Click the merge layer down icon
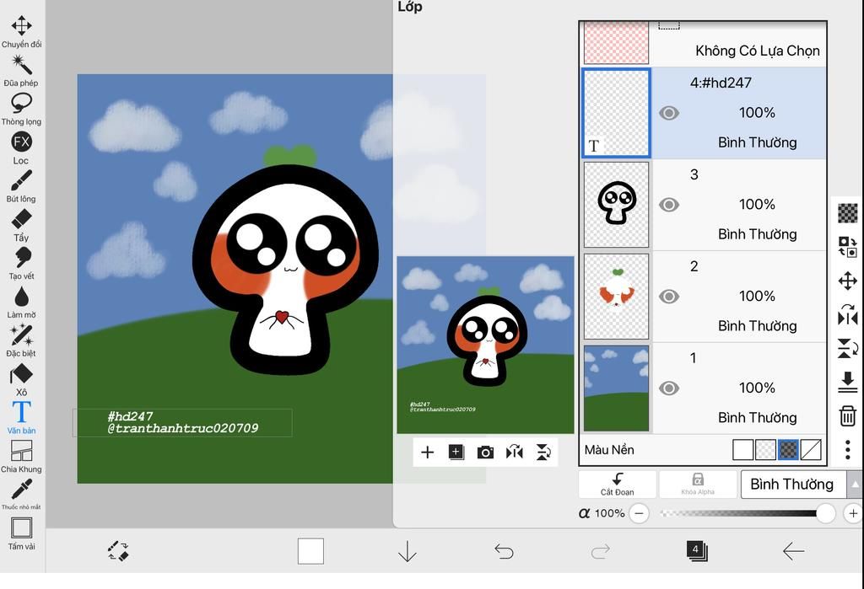This screenshot has height=589, width=864. pos(847,382)
